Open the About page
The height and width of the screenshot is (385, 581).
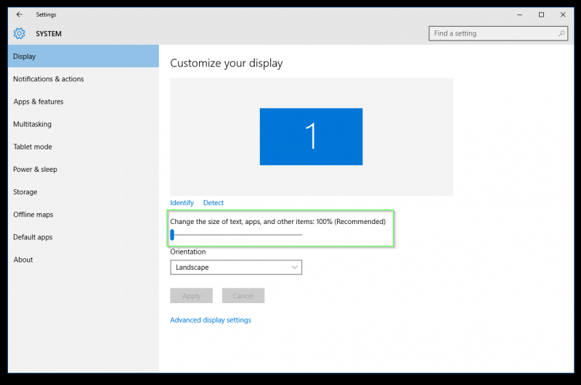(x=84, y=260)
